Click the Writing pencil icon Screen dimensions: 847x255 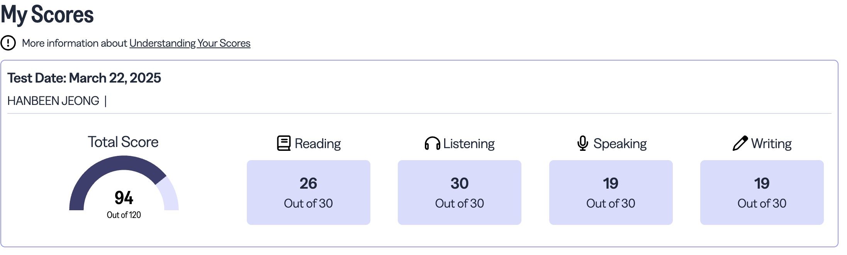point(740,143)
